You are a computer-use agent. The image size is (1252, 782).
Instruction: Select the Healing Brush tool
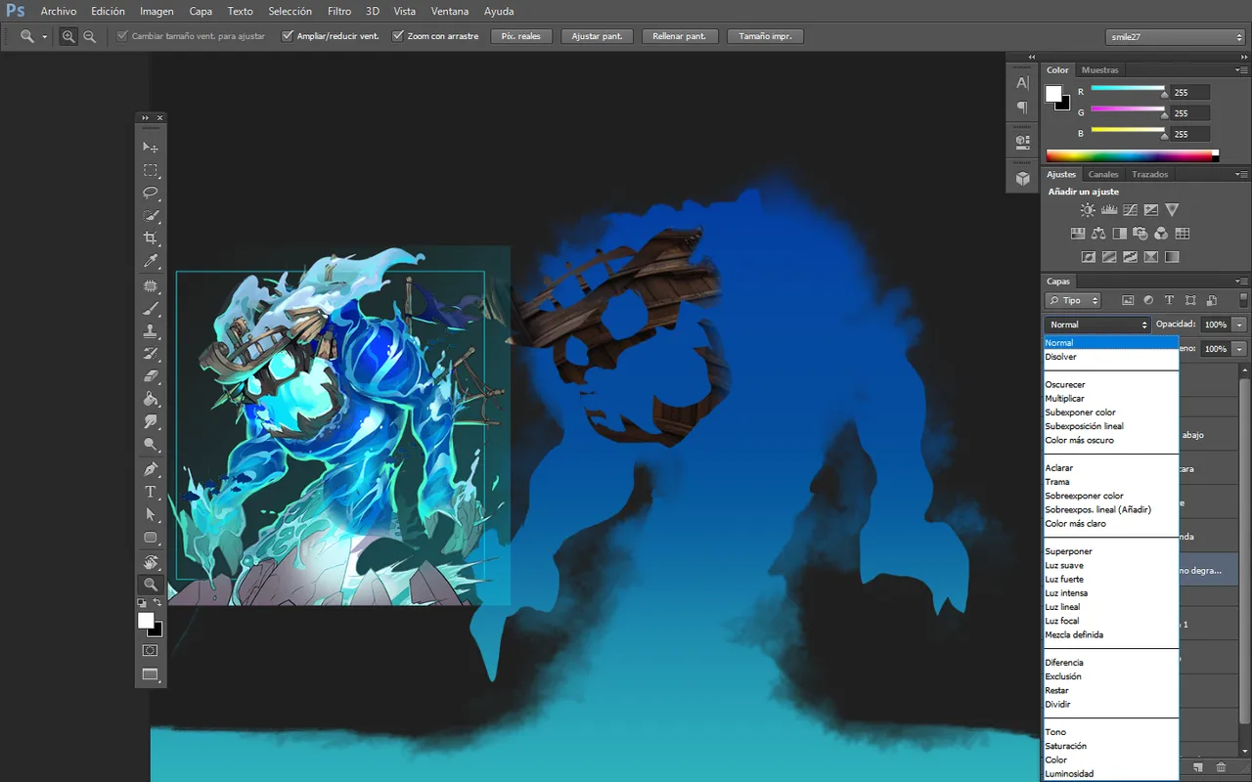[x=151, y=286]
